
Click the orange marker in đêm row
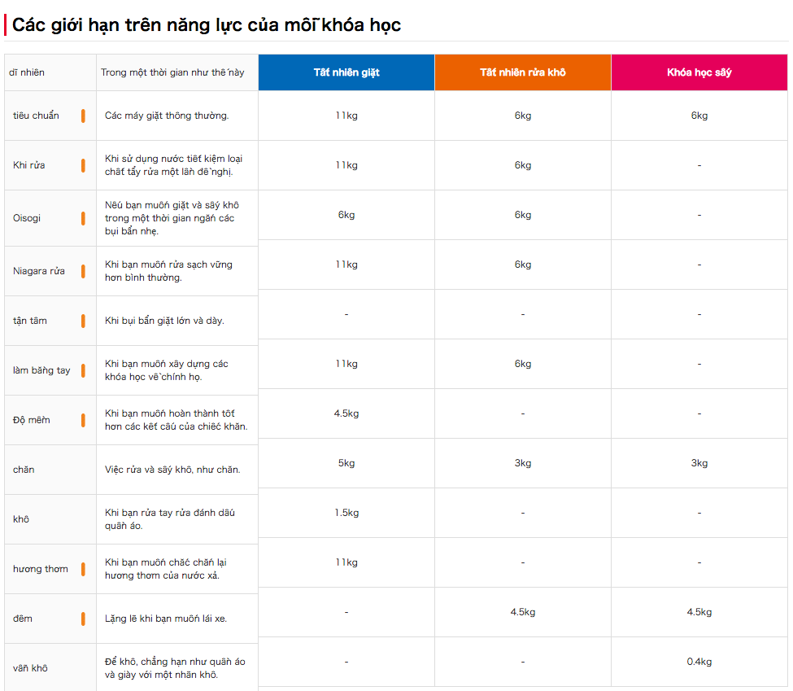point(83,619)
